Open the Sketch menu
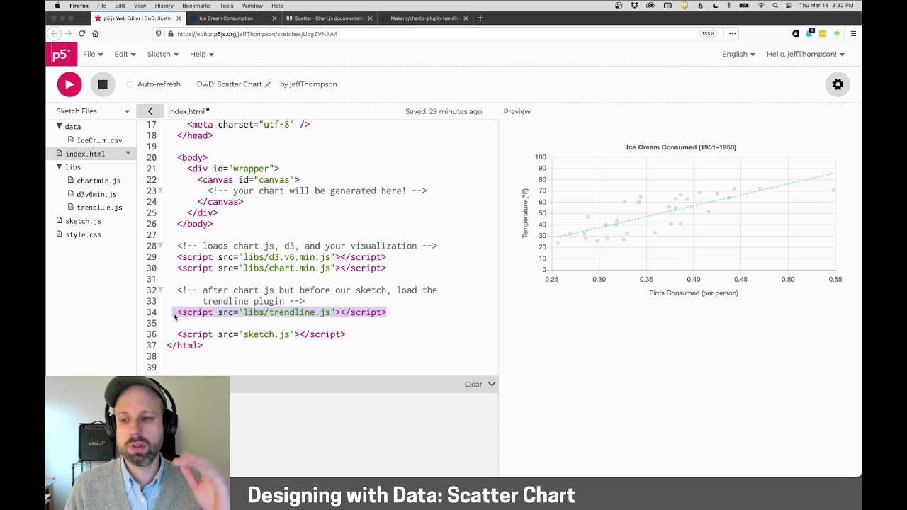Screen dimensions: 907x510 click(163, 54)
